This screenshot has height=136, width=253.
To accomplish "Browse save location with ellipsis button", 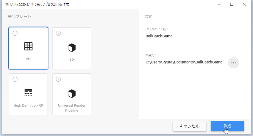I will pos(234,63).
